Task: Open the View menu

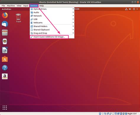Action: [19, 6]
